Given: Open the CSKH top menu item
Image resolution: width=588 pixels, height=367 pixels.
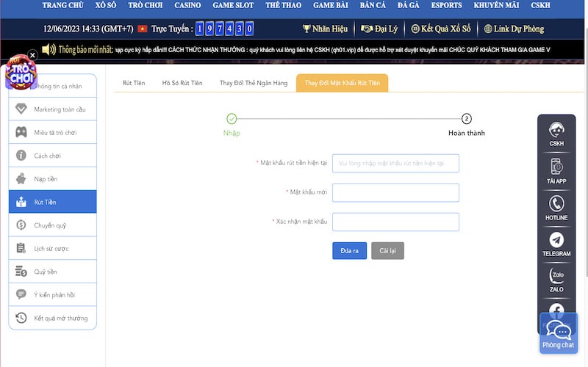Looking at the screenshot, I should coord(541,5).
